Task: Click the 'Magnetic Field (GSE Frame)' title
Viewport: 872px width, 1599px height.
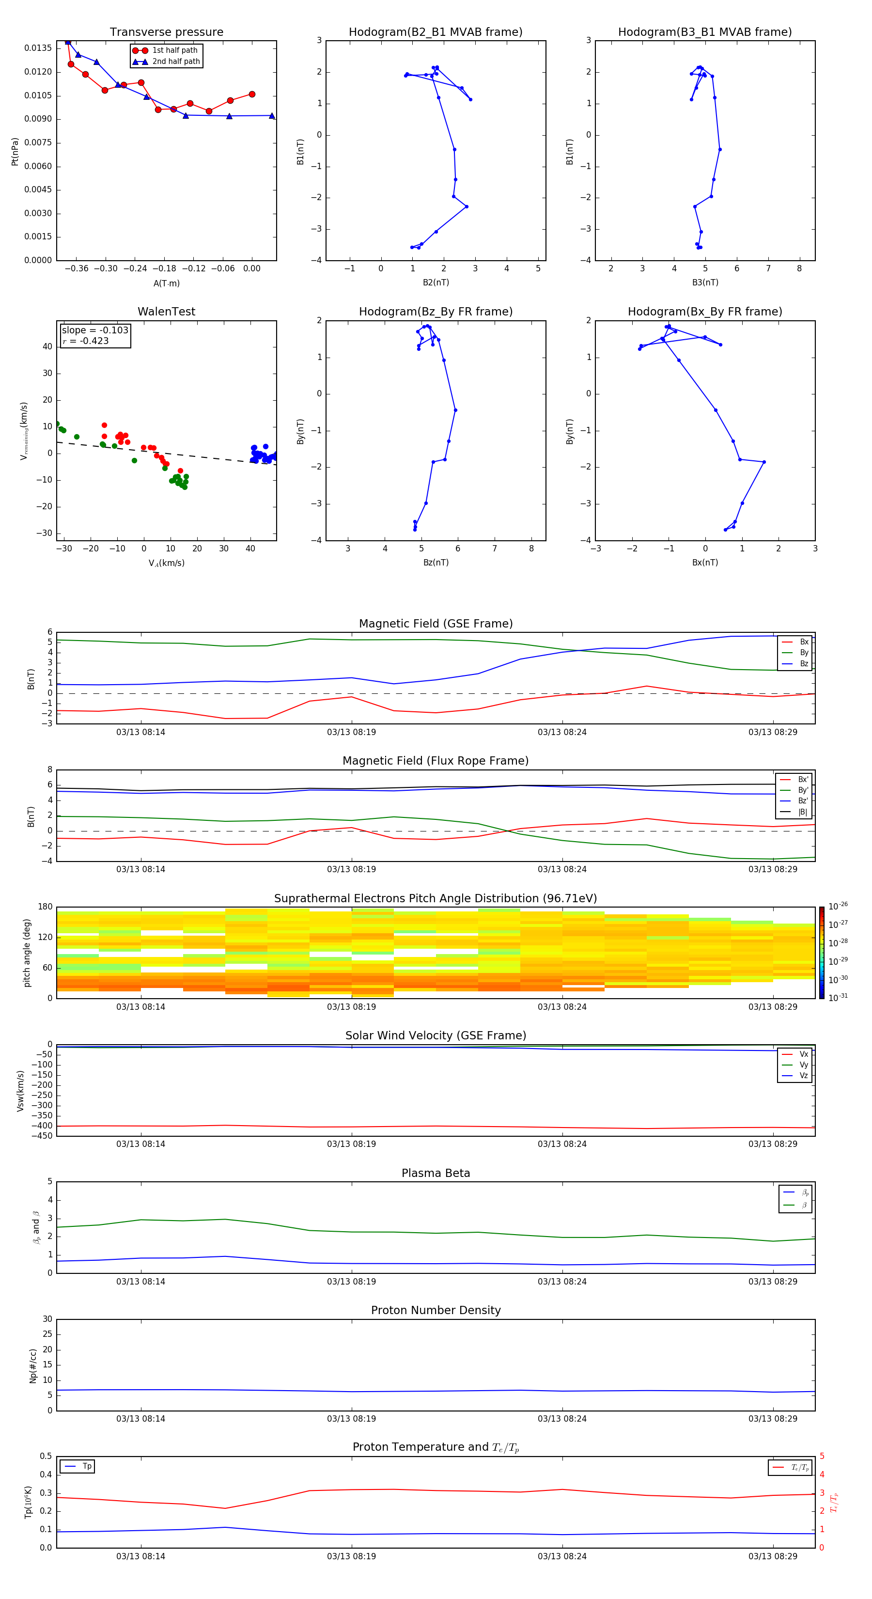Action: [x=436, y=624]
